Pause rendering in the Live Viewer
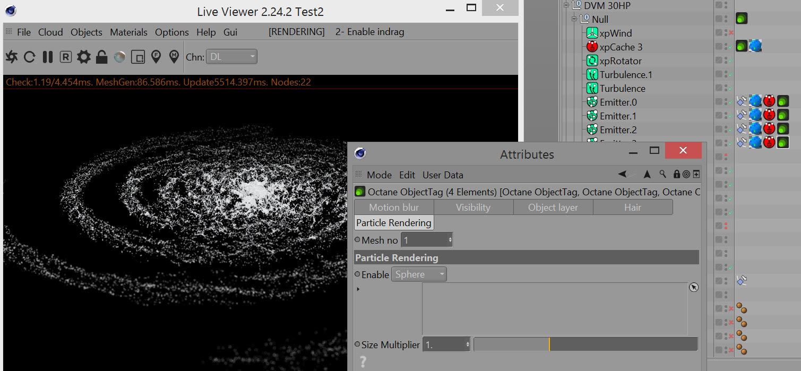 [x=48, y=57]
